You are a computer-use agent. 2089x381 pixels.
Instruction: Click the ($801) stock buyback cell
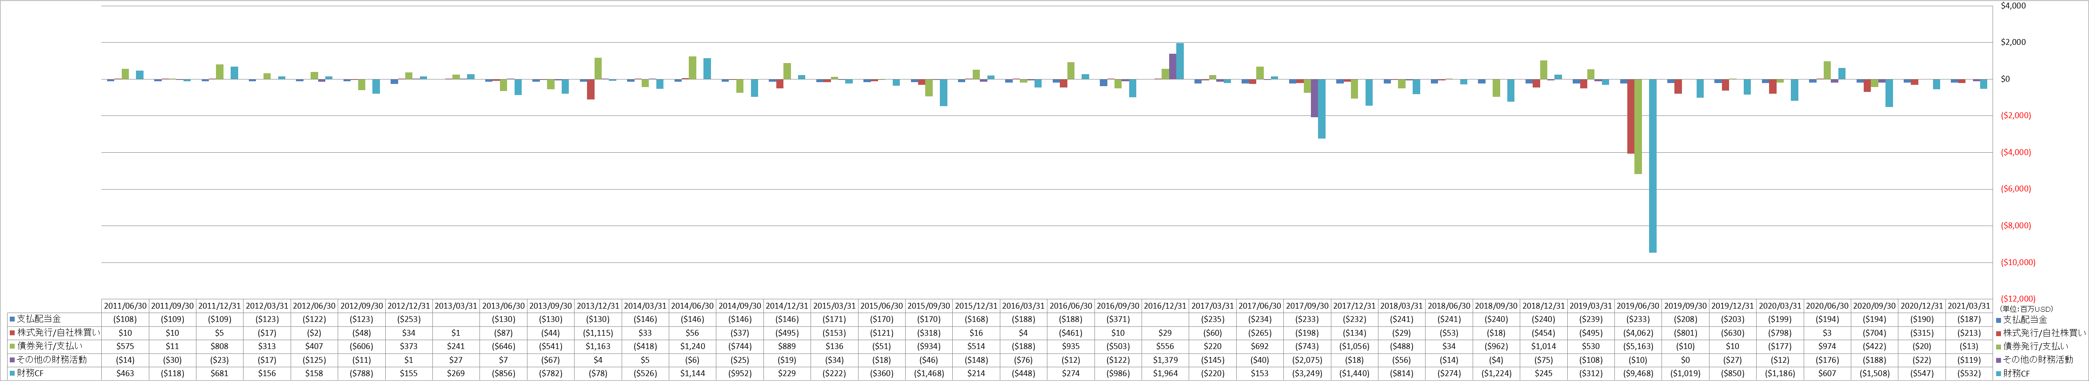(x=1685, y=332)
